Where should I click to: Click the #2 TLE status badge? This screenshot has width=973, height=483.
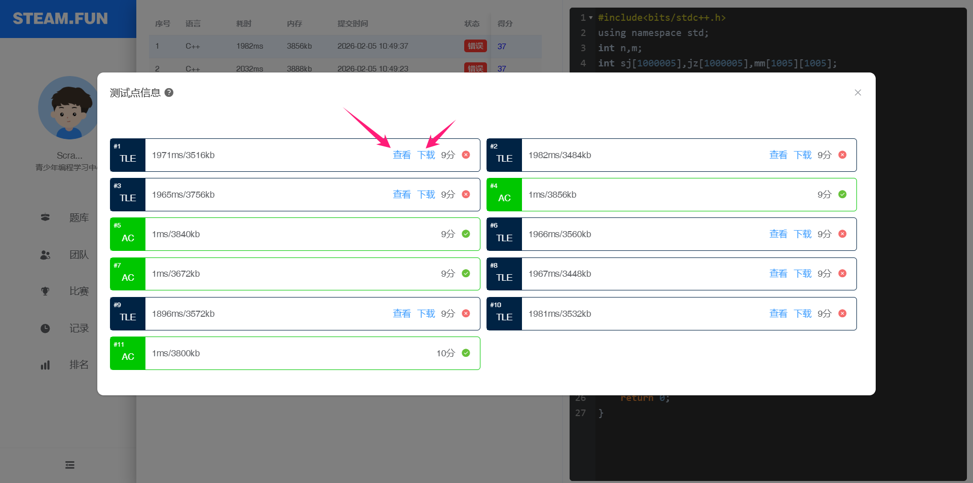point(504,155)
